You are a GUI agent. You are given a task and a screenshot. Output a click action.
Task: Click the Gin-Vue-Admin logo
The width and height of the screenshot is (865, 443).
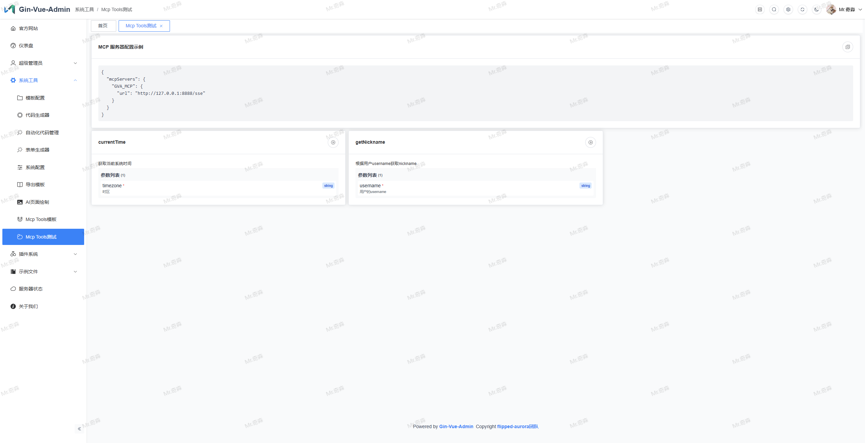point(10,9)
